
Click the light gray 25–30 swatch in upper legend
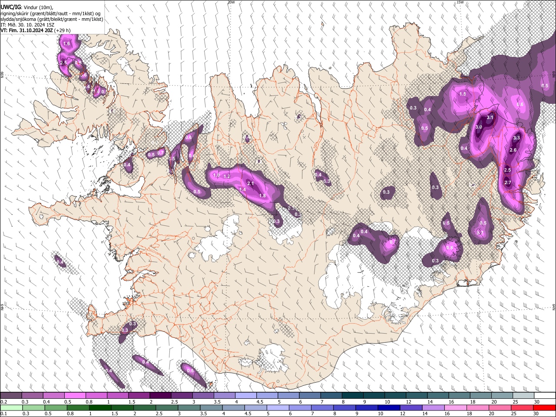click(524, 396)
